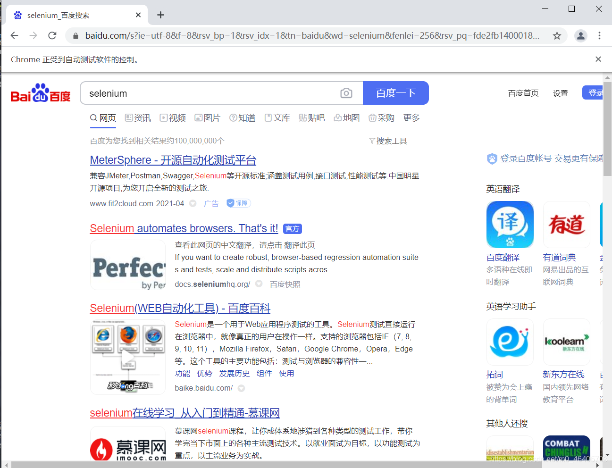The height and width of the screenshot is (468, 612).
Task: Open Selenium automates browsers result link
Action: tap(184, 228)
